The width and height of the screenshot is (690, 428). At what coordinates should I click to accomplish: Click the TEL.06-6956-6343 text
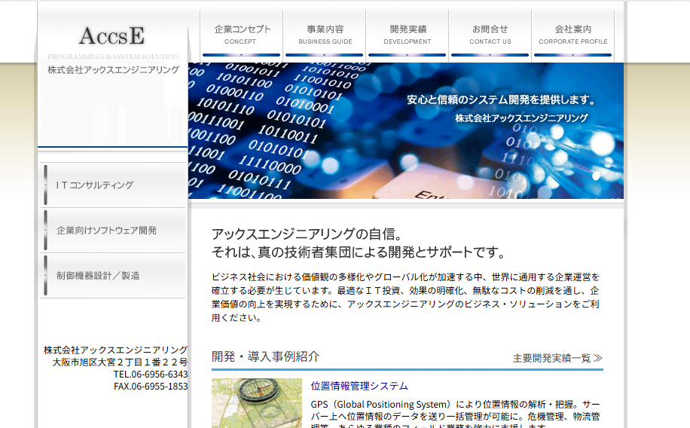click(151, 374)
